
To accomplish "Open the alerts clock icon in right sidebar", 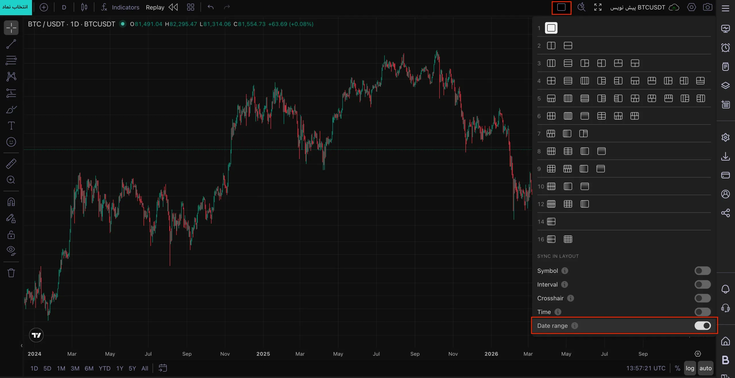I will point(726,48).
